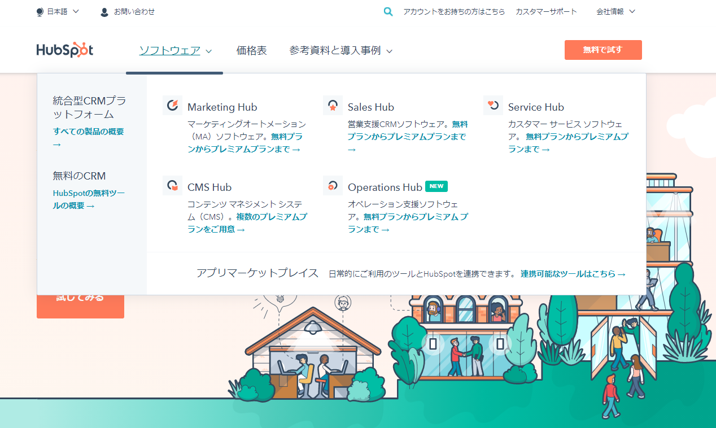The width and height of the screenshot is (716, 428).
Task: Click アカウントをお持ちの方はこちら login link
Action: [454, 11]
